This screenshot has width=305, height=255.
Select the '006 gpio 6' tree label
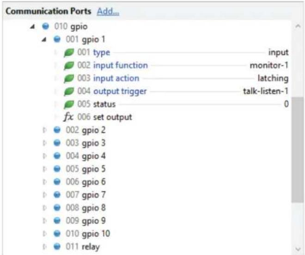tap(85, 182)
